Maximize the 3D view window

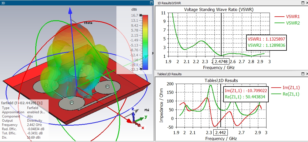(151, 3)
